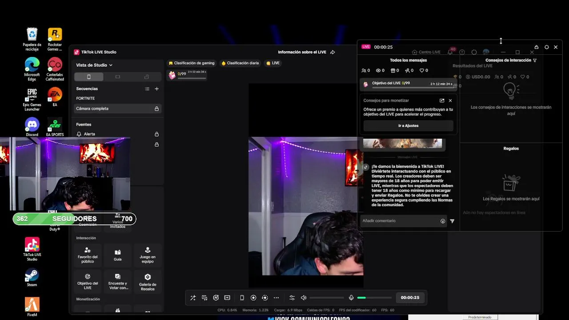Image resolution: width=569 pixels, height=320 pixels.
Task: Toggle lock on the Alerta source
Action: tap(156, 134)
